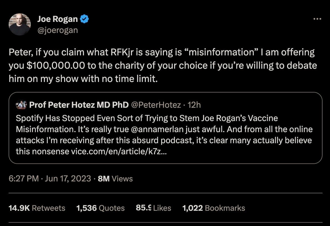Click the 12h timestamp on quoted tweet
Image resolution: width=330 pixels, height=226 pixels.
[194, 105]
